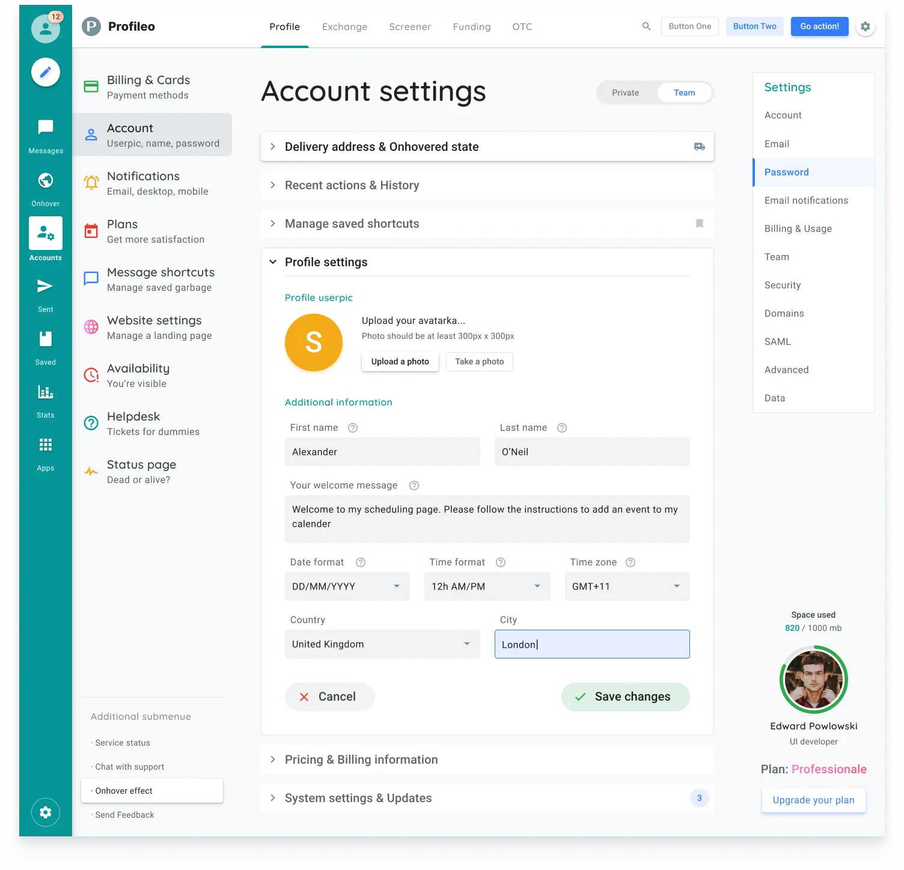Open Stats from the sidebar
Screen dimensions: 904x870
click(45, 392)
